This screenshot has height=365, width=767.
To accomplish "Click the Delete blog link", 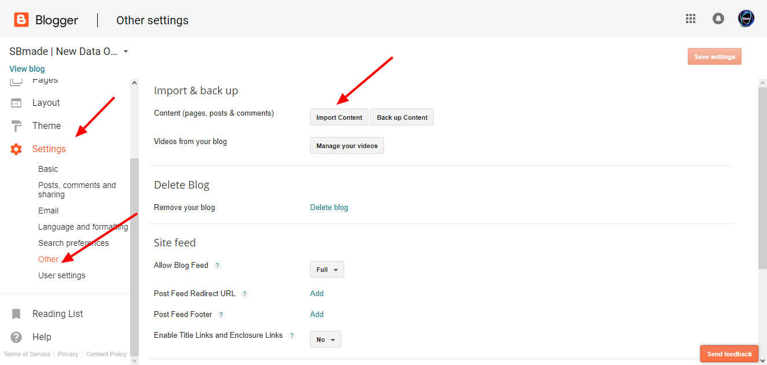I will point(329,208).
